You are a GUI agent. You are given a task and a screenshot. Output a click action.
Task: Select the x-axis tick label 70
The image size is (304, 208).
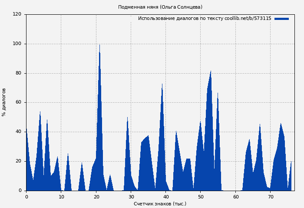point(271,197)
